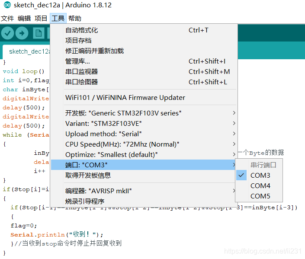Click the first 'delay(500);' code line
The image size is (305, 259).
(x=23, y=108)
